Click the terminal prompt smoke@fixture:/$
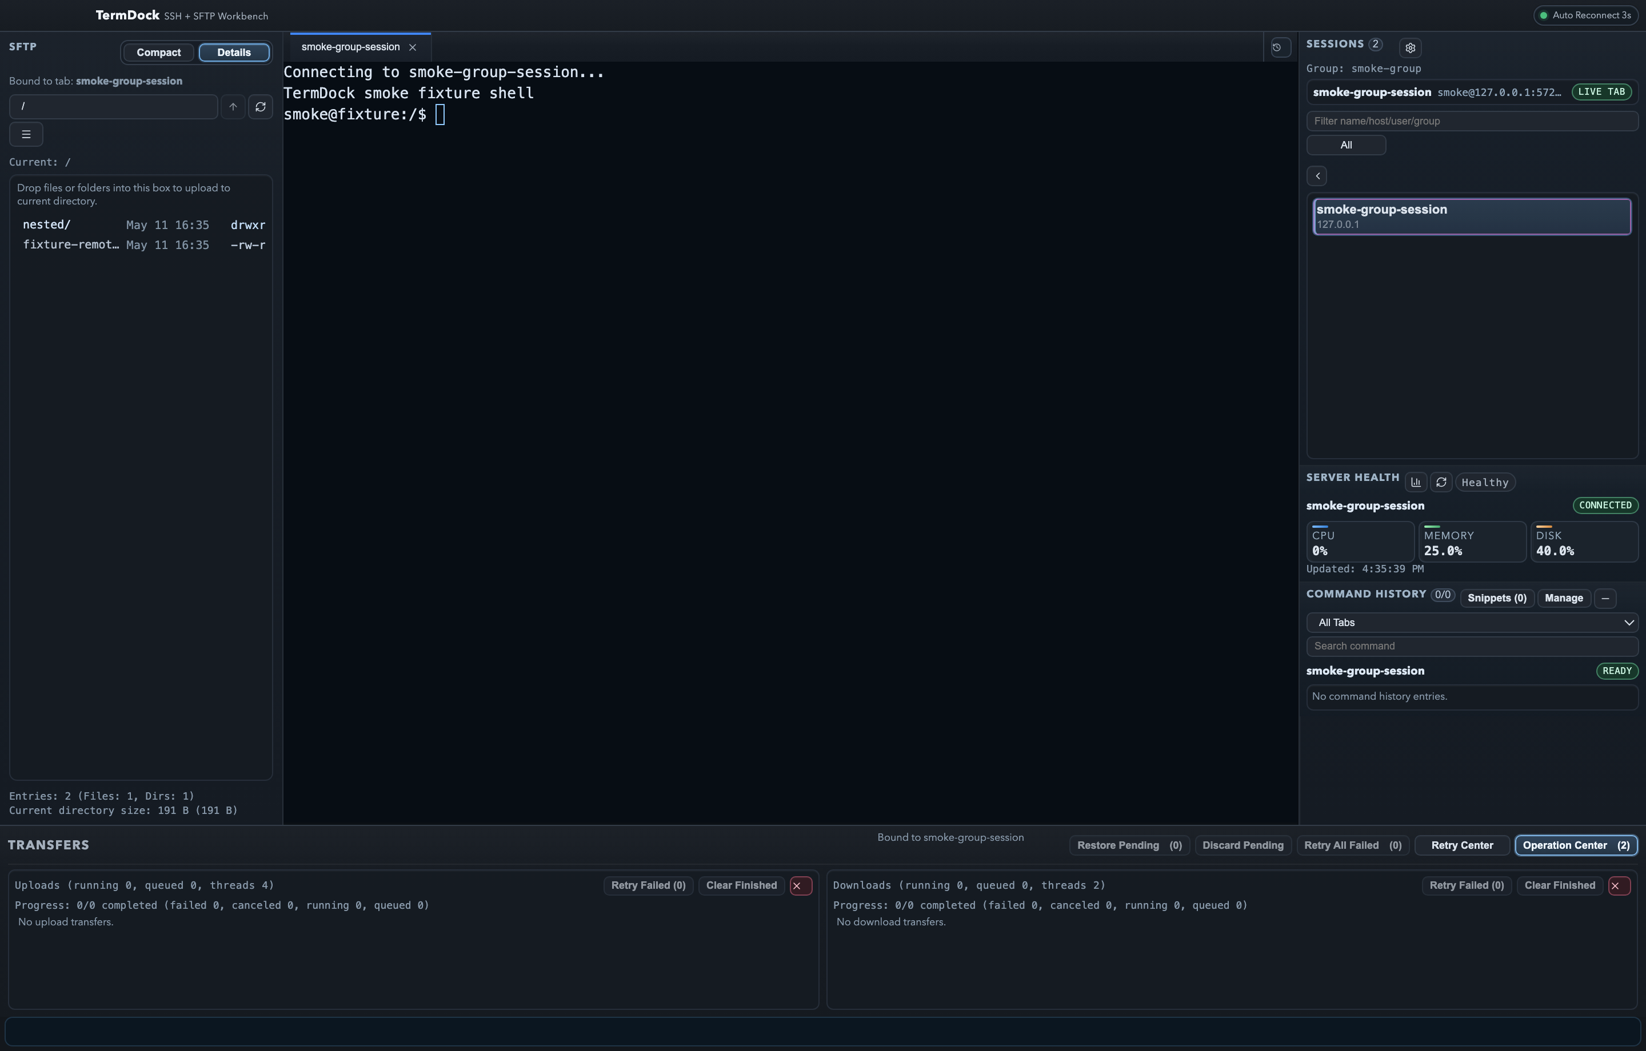The image size is (1646, 1051). click(x=355, y=115)
